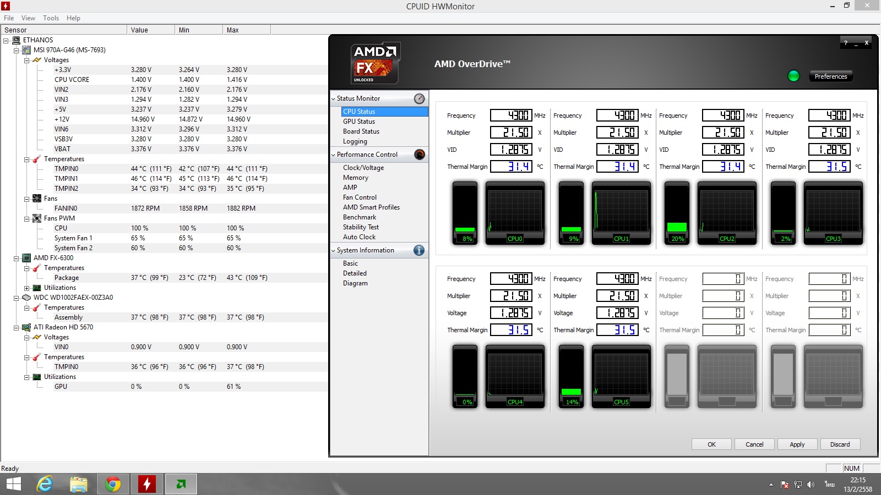Click the OK button in OverDrive
The height and width of the screenshot is (495, 881).
711,444
